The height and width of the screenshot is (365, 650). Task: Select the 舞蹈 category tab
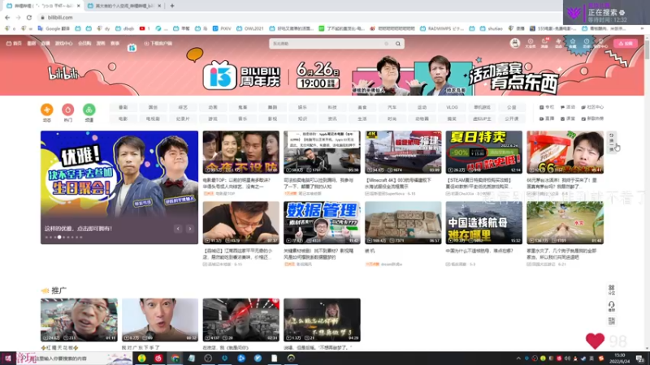(x=272, y=107)
